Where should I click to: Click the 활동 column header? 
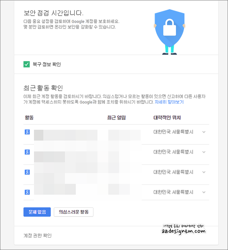(29, 118)
